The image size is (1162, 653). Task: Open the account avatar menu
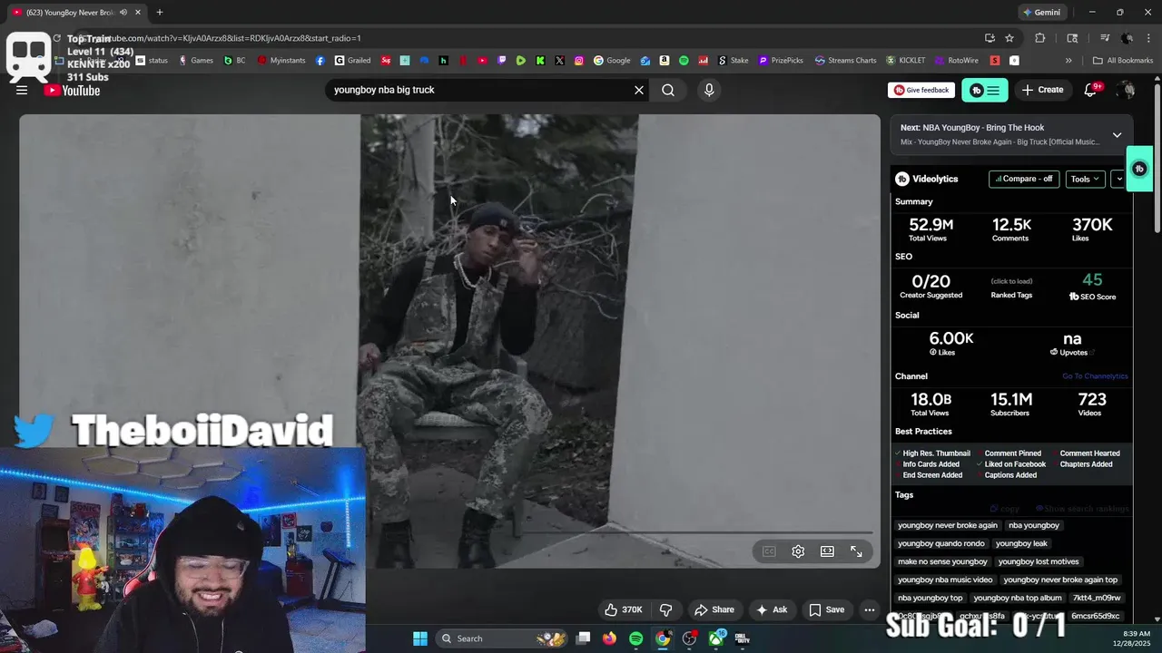(x=1126, y=90)
